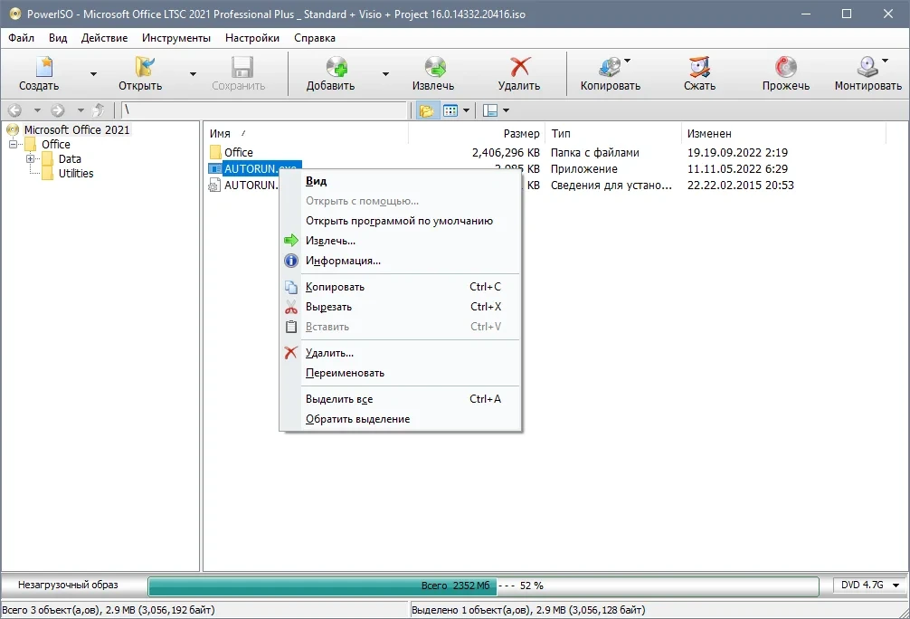The image size is (910, 619).
Task: Click the layout panel icon
Action: tap(490, 110)
